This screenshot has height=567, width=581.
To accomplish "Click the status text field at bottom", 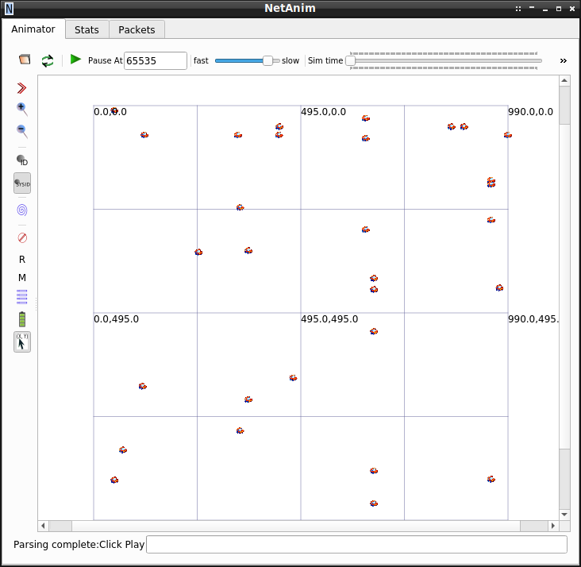I will 356,544.
